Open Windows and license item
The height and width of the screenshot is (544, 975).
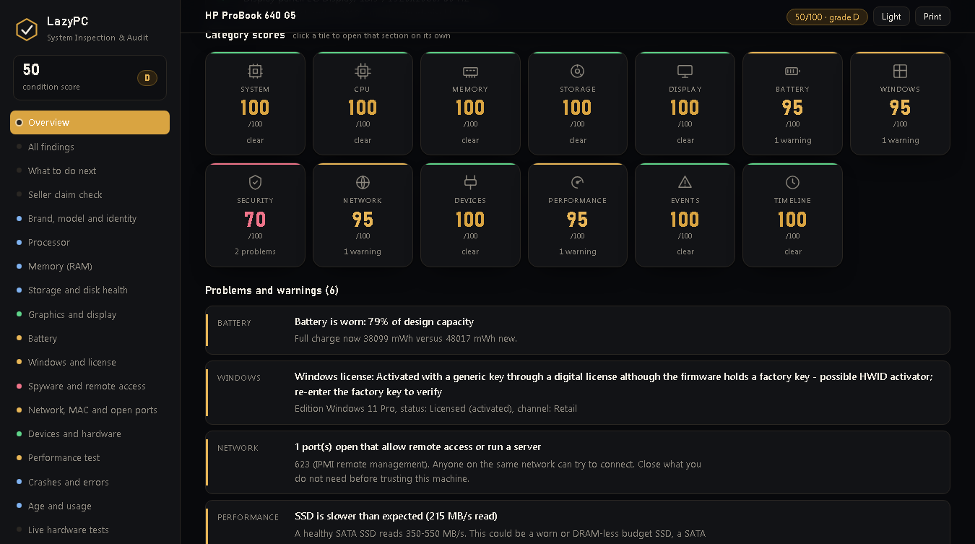90,362
